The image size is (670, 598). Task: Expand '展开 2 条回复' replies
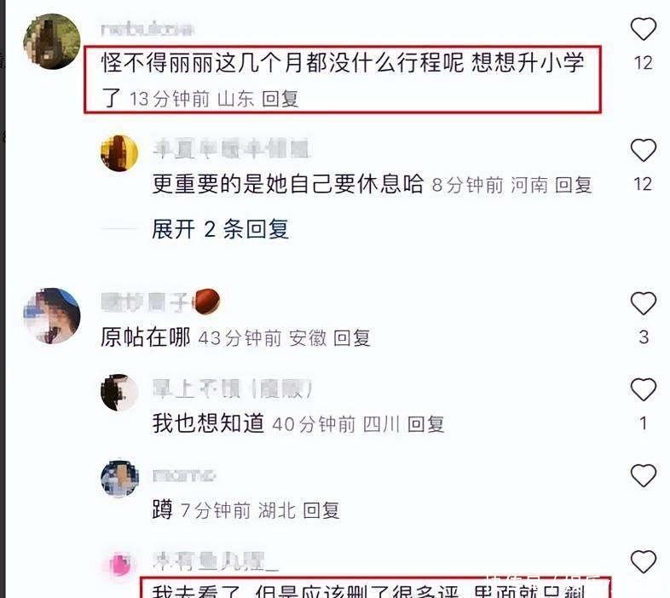pos(221,229)
